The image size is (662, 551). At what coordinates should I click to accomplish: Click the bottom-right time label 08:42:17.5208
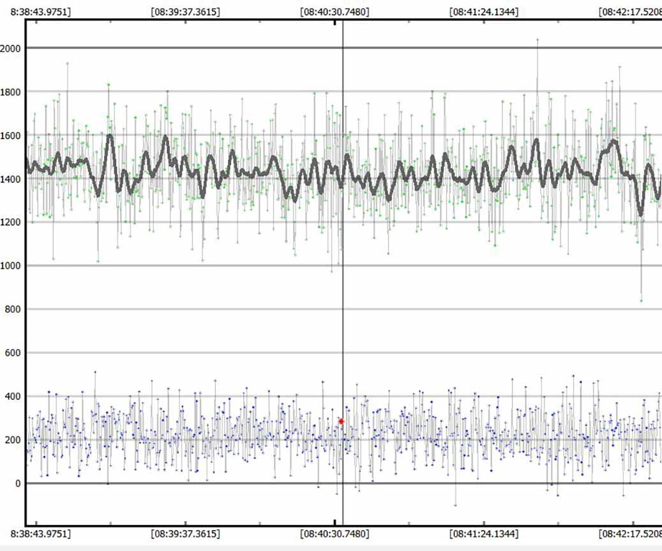coord(630,534)
